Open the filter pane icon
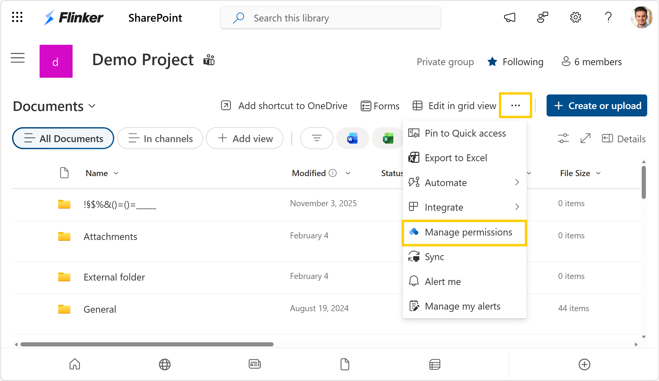 click(x=317, y=138)
